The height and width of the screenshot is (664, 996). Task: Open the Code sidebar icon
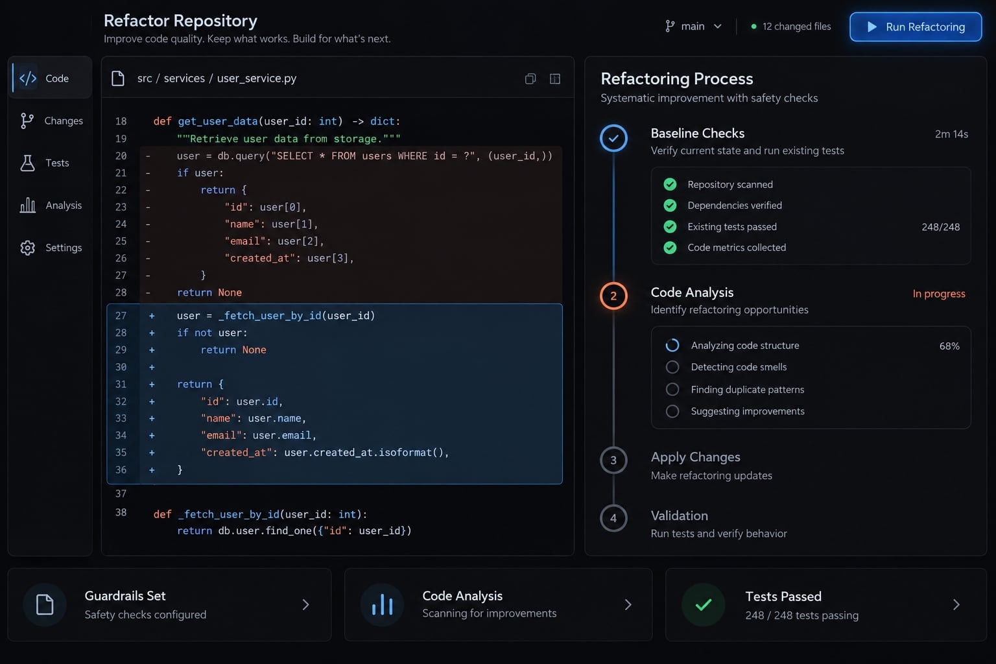(28, 78)
